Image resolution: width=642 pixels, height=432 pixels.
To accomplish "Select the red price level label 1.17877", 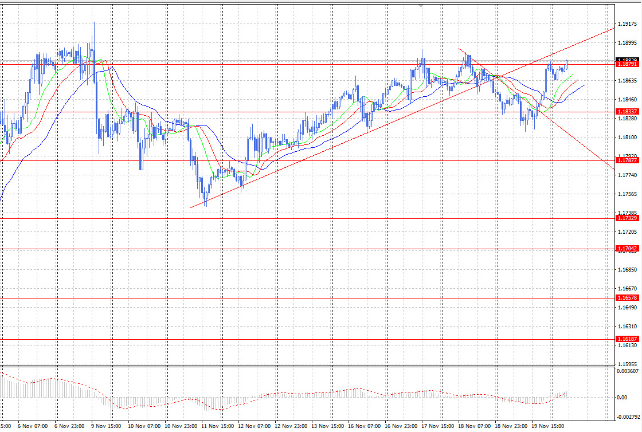I will 627,160.
